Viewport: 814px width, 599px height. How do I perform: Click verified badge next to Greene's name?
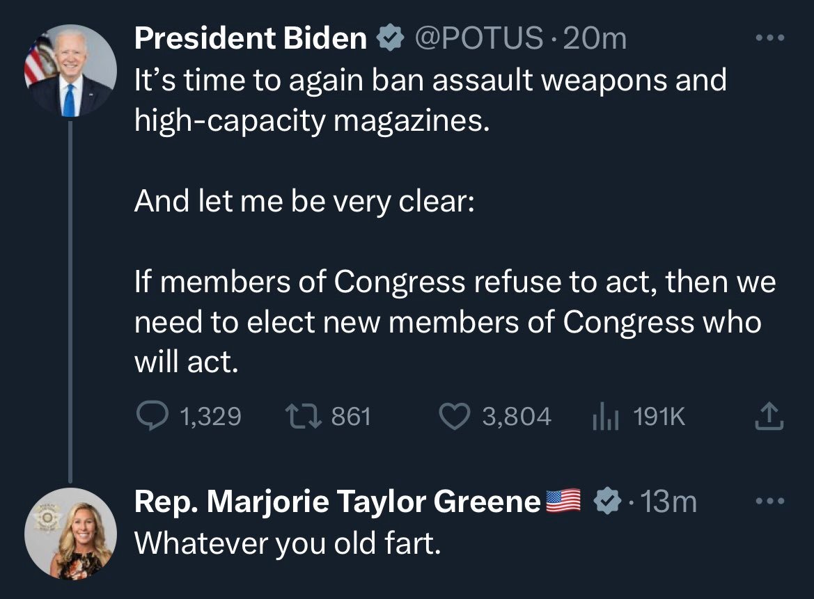[610, 500]
